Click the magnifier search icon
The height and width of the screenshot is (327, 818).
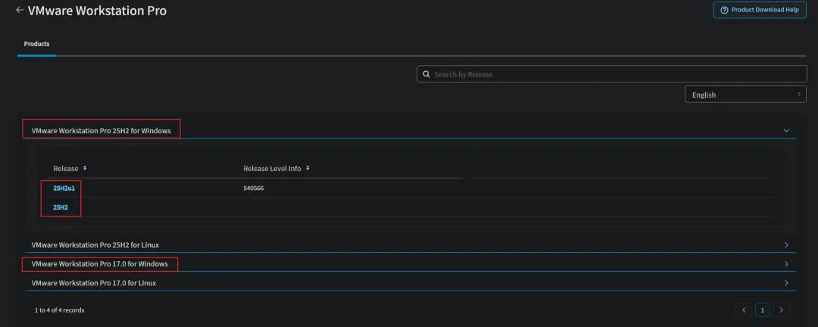tap(426, 74)
